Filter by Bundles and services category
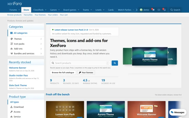Screen dimensions: 189x118 pos(26,53)
